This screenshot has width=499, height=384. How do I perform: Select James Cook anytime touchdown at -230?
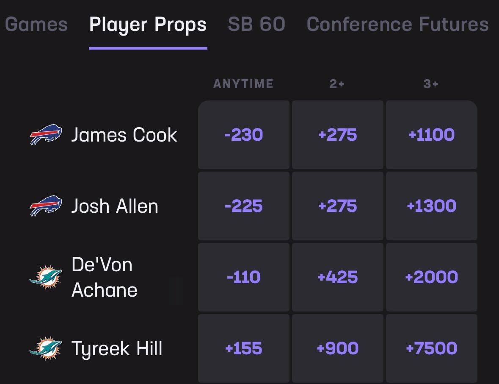point(243,135)
